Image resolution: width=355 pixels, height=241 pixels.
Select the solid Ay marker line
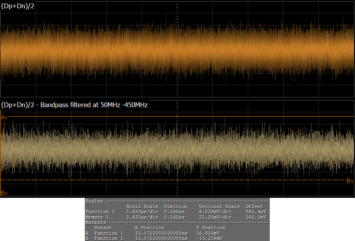(177, 117)
